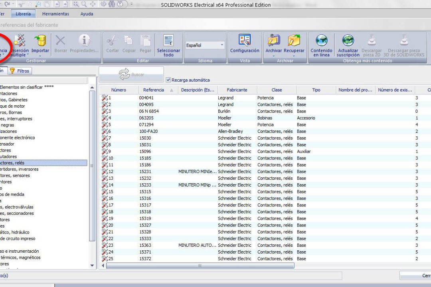The height and width of the screenshot is (287, 431).
Task: Select 's, electroválvulas' tree item
Action: point(16,207)
